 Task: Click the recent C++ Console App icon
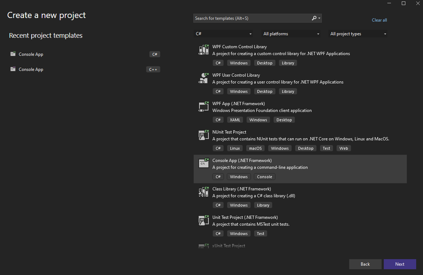pos(13,69)
